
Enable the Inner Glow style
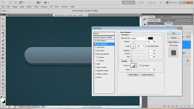click(95, 51)
